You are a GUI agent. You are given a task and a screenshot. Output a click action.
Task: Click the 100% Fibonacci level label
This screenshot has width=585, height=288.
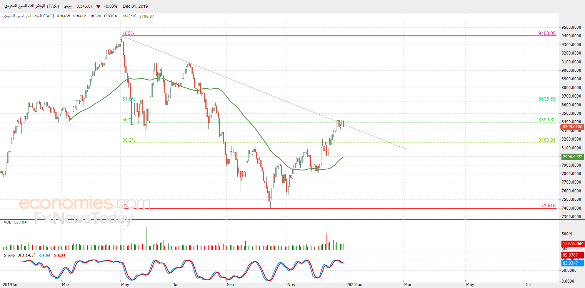point(128,33)
